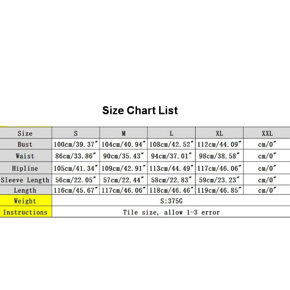Click the yellow Weight label cell

point(26,200)
